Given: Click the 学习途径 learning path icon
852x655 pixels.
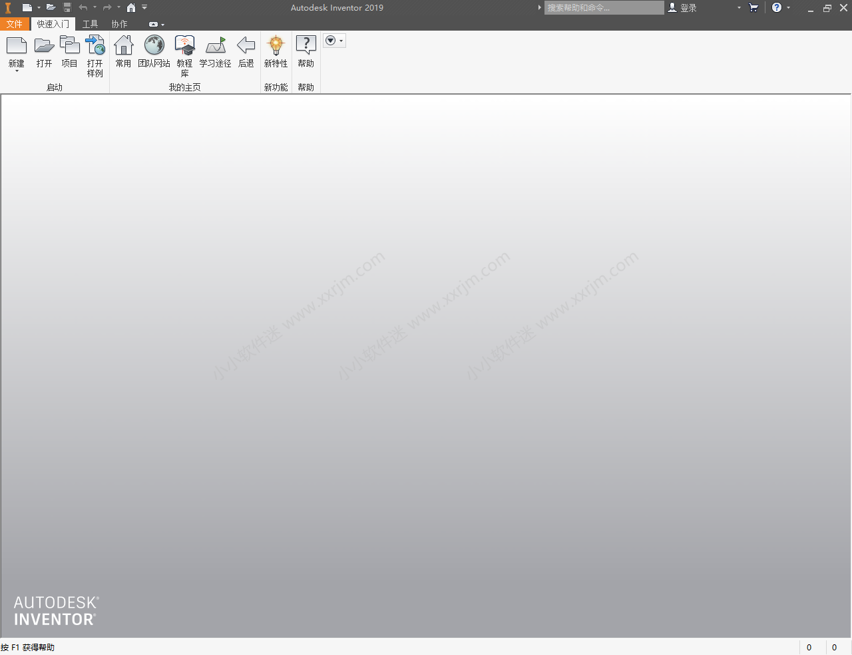Looking at the screenshot, I should point(215,46).
